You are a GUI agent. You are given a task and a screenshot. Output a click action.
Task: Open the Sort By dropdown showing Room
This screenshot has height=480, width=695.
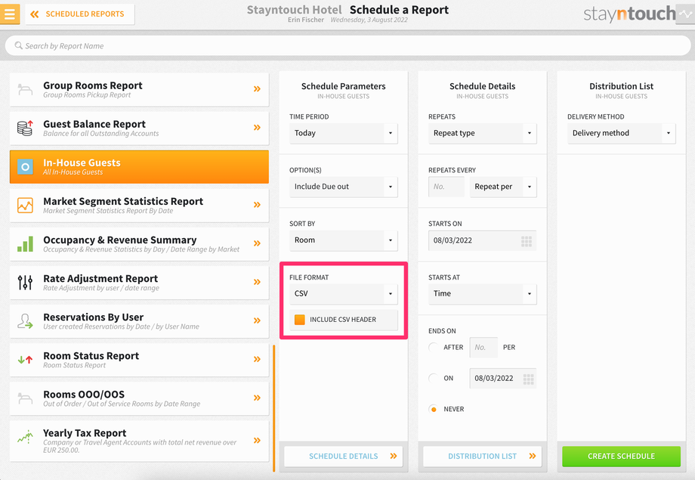click(344, 240)
